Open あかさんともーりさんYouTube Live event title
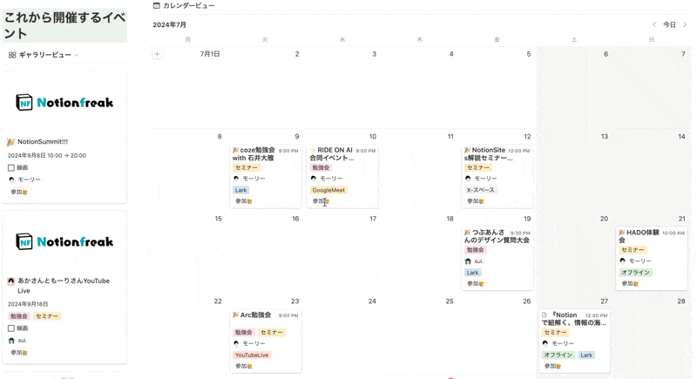 pos(64,286)
